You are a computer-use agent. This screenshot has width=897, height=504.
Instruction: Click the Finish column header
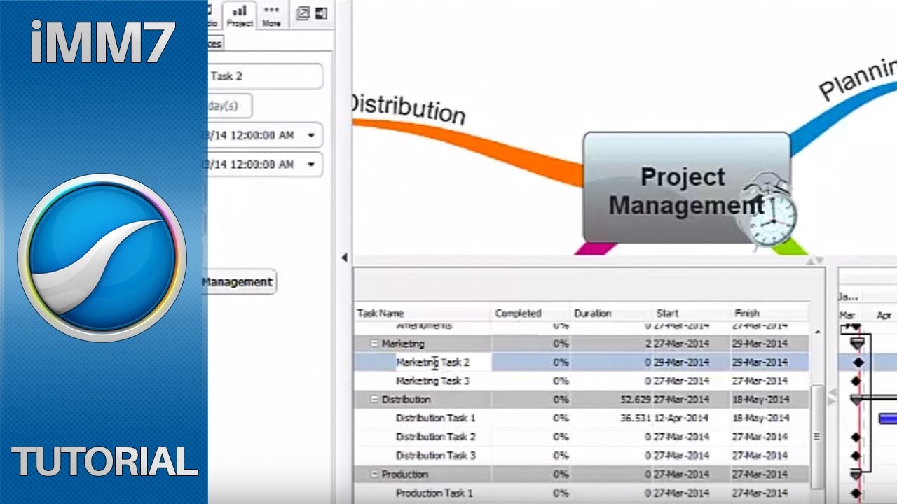coord(747,314)
